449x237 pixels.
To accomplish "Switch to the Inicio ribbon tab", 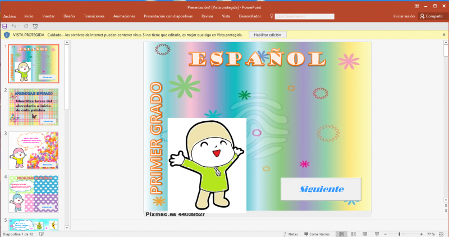I will coord(29,16).
